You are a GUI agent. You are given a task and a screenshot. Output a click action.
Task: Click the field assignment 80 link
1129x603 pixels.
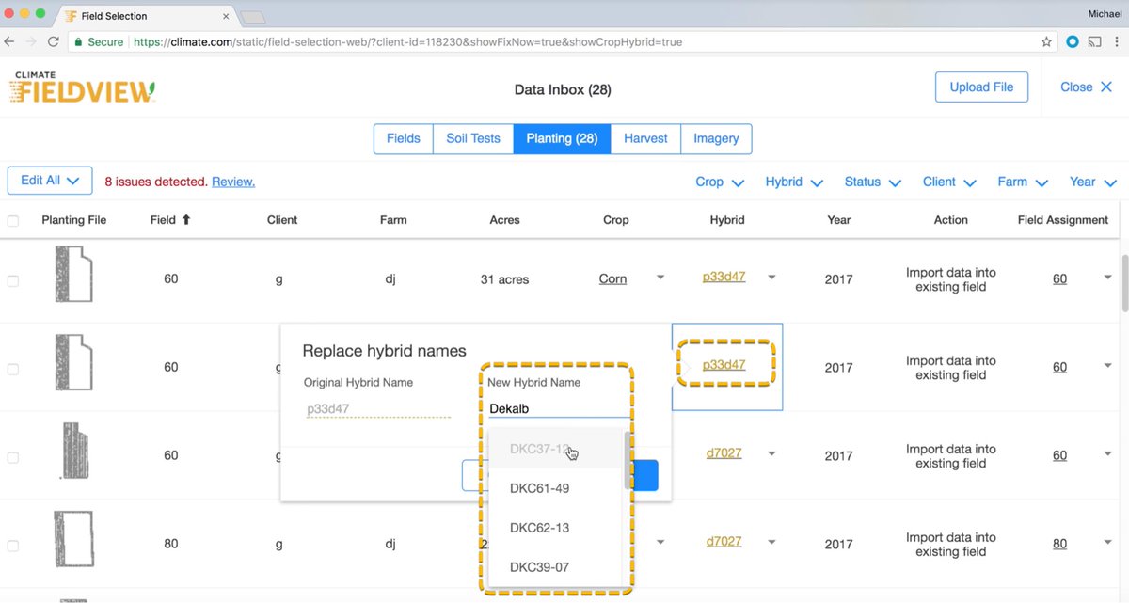[x=1059, y=544]
